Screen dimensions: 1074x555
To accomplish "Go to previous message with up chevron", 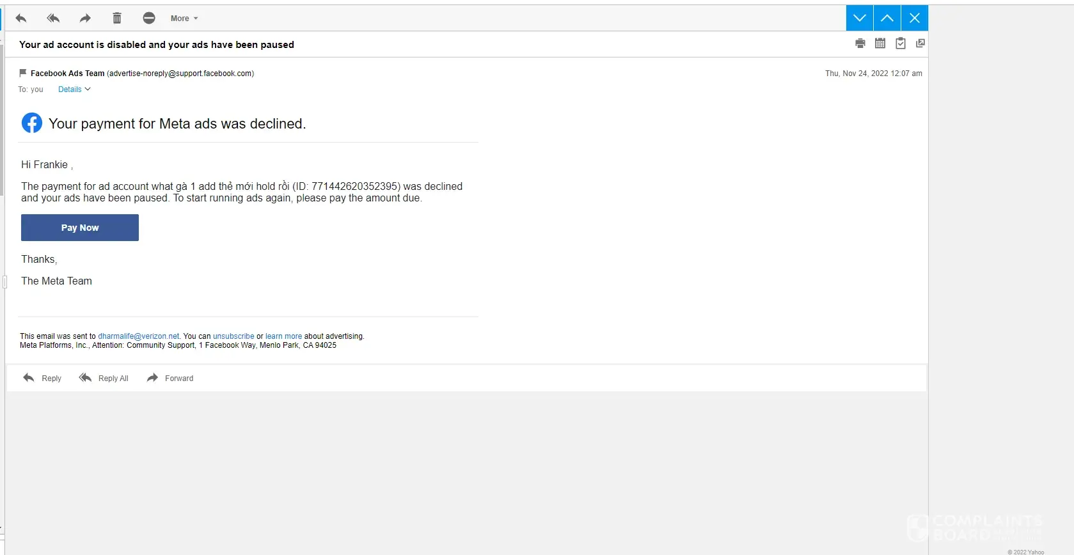I will (x=887, y=18).
